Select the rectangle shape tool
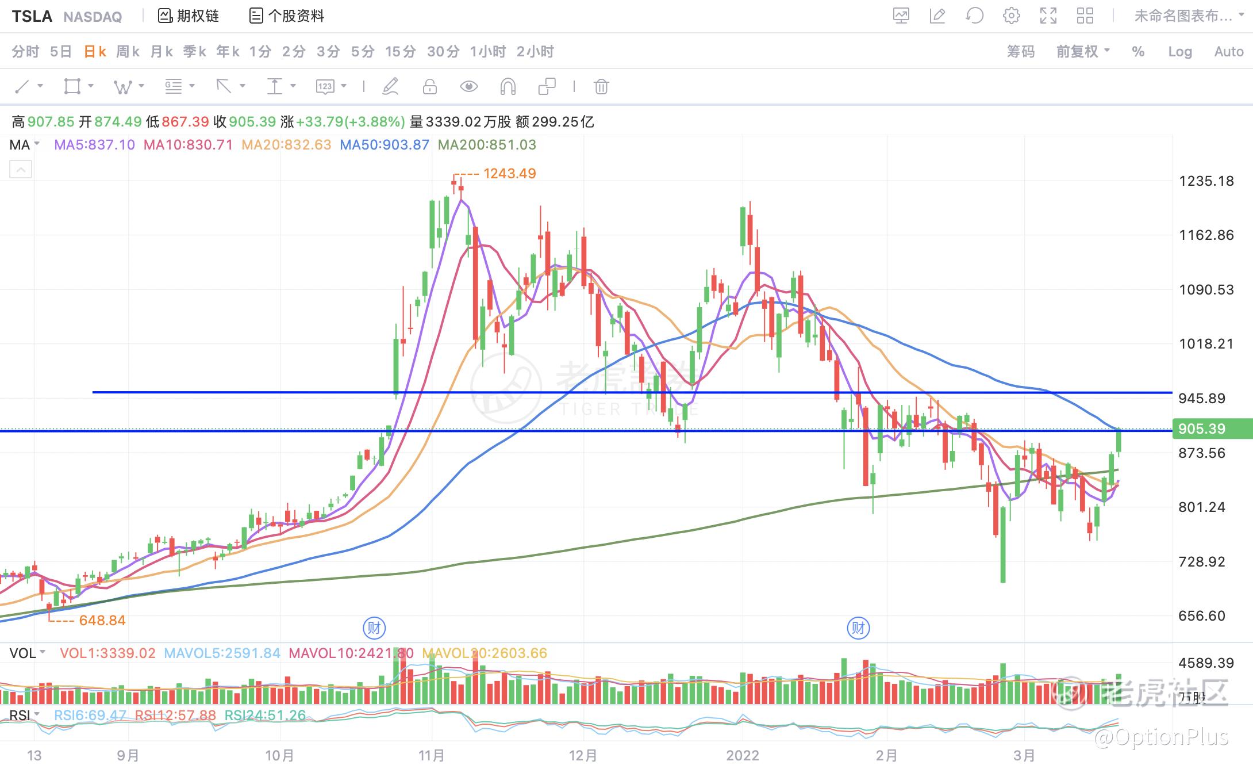This screenshot has width=1253, height=765. (x=72, y=87)
